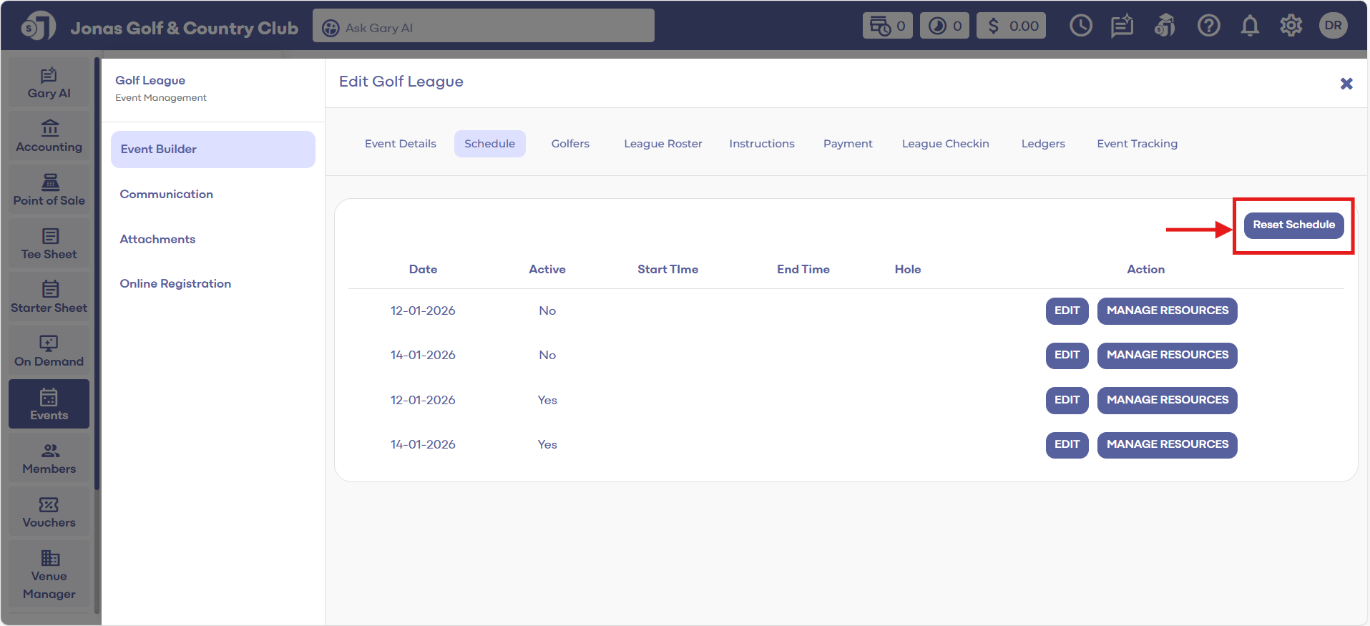Click the Reset Schedule button
The image size is (1370, 626).
(x=1293, y=225)
